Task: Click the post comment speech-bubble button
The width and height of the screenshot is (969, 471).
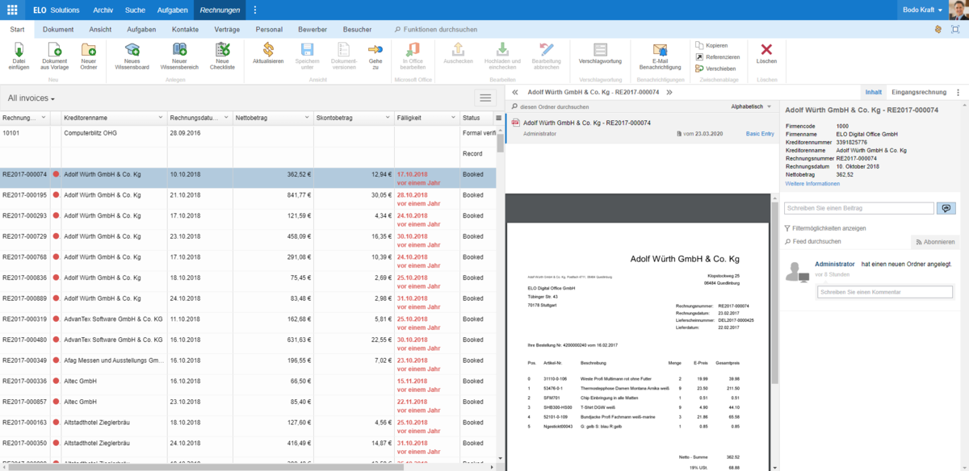Action: click(946, 208)
